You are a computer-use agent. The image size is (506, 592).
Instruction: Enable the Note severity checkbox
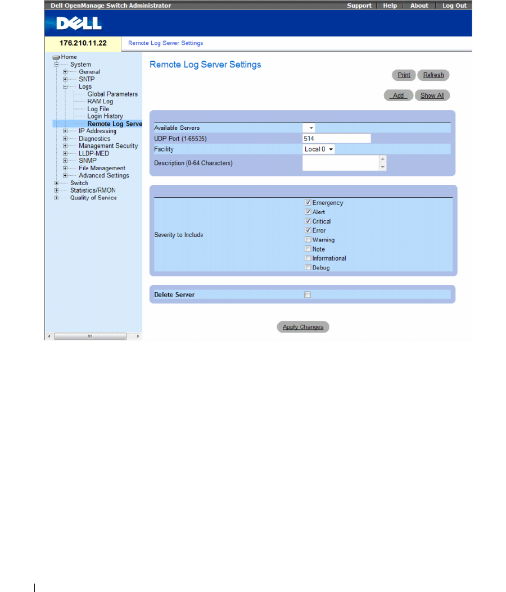click(308, 249)
